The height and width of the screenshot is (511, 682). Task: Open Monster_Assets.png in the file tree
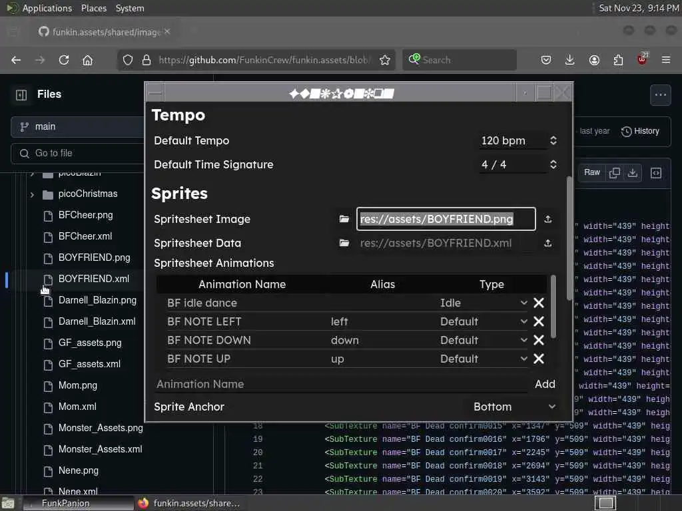101,428
